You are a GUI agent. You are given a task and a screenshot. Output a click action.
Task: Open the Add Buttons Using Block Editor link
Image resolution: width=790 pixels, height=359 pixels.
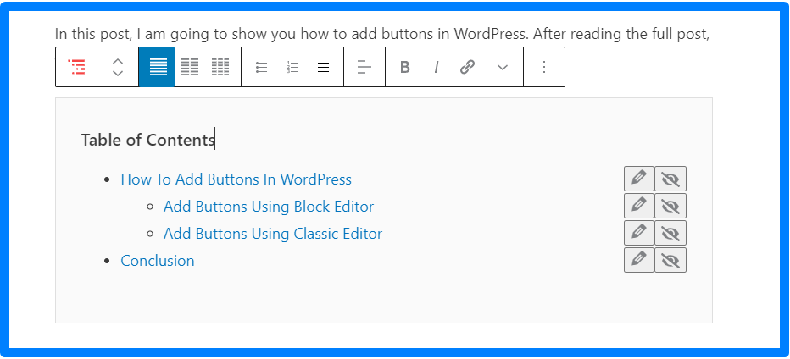click(269, 207)
